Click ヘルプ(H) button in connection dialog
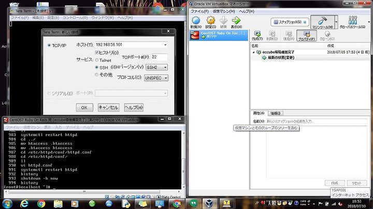 pos(134,108)
